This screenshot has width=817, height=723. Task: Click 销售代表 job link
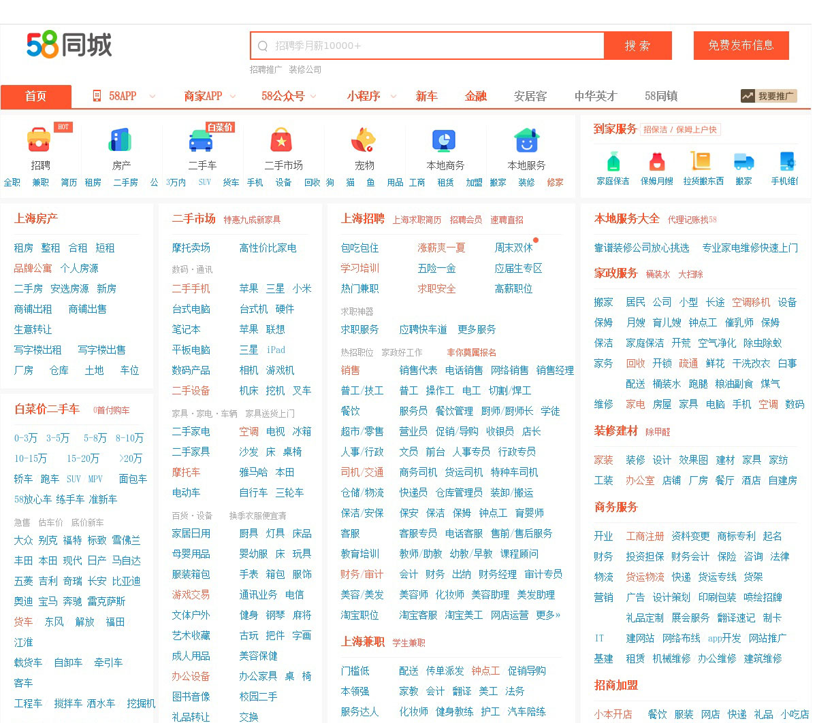point(418,370)
